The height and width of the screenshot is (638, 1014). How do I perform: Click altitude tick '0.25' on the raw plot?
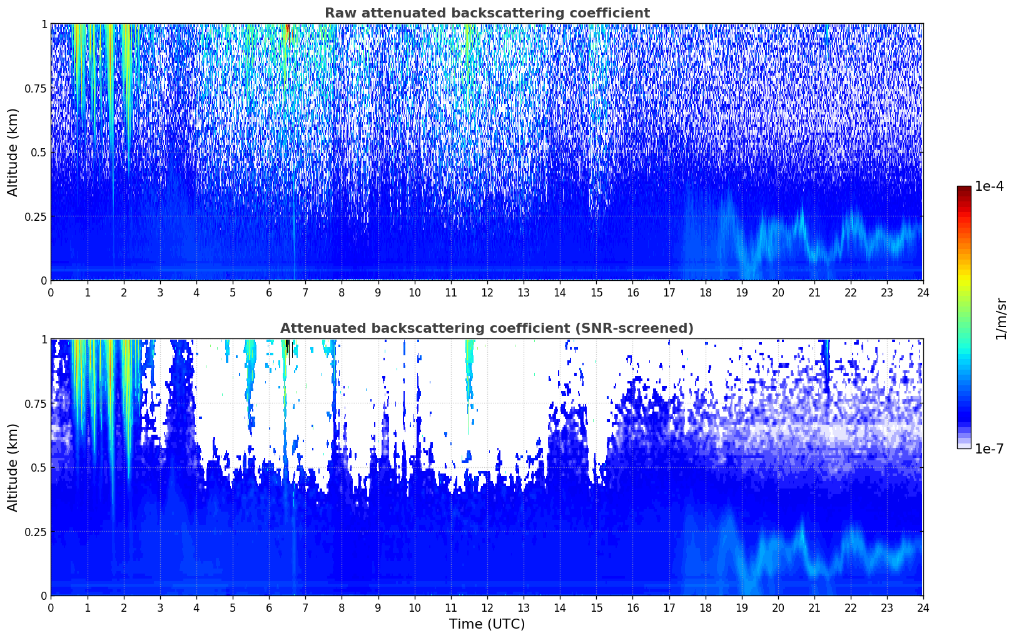point(36,216)
